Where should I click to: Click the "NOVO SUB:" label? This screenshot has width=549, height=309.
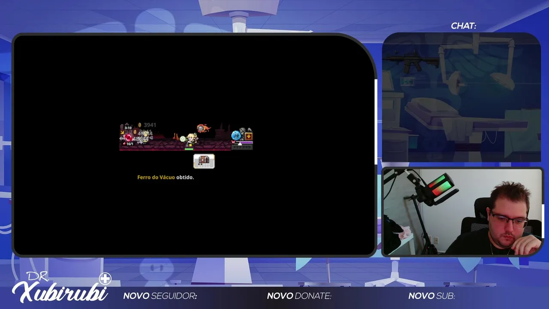[431, 296]
